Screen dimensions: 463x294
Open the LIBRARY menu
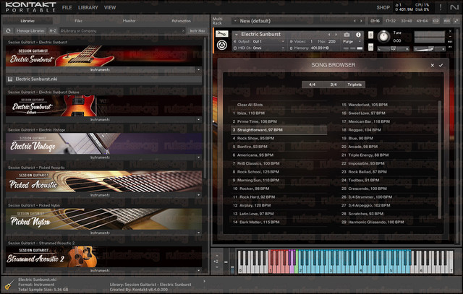88,7
